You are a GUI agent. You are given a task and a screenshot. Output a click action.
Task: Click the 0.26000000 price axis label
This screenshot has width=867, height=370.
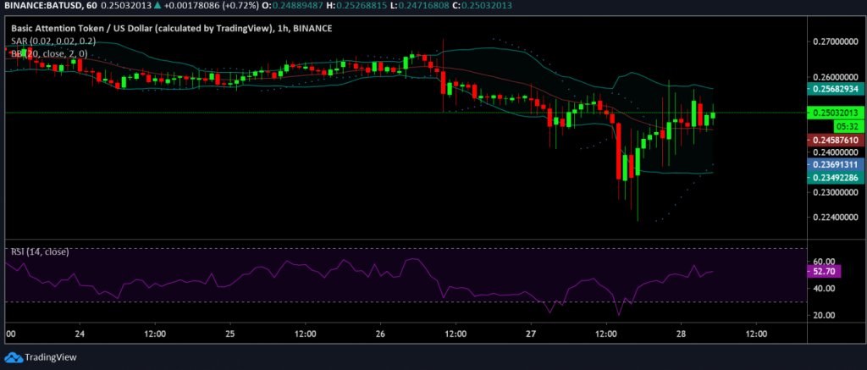835,77
